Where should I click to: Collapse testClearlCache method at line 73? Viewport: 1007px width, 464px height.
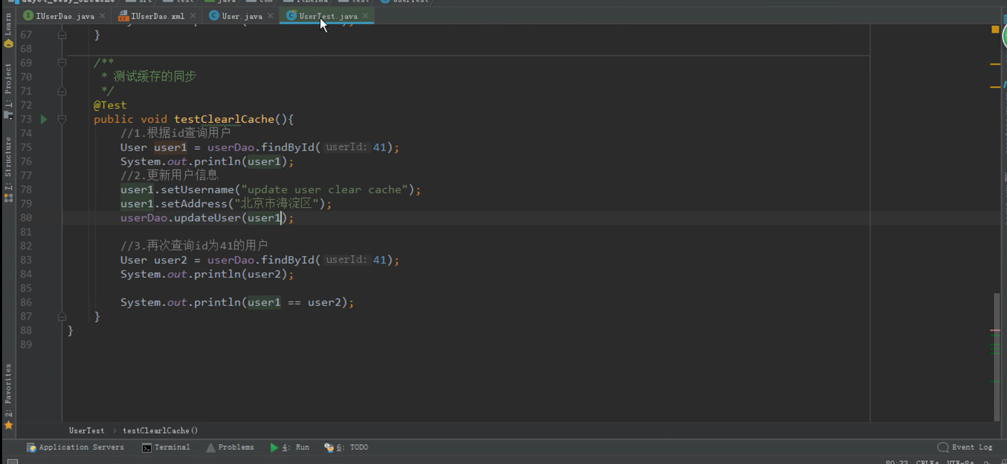[62, 119]
